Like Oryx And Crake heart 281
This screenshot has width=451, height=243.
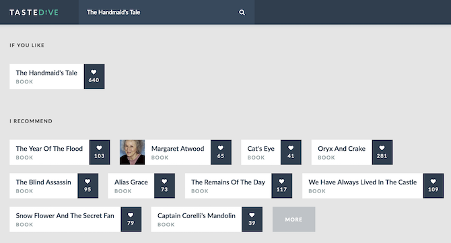[382, 152]
